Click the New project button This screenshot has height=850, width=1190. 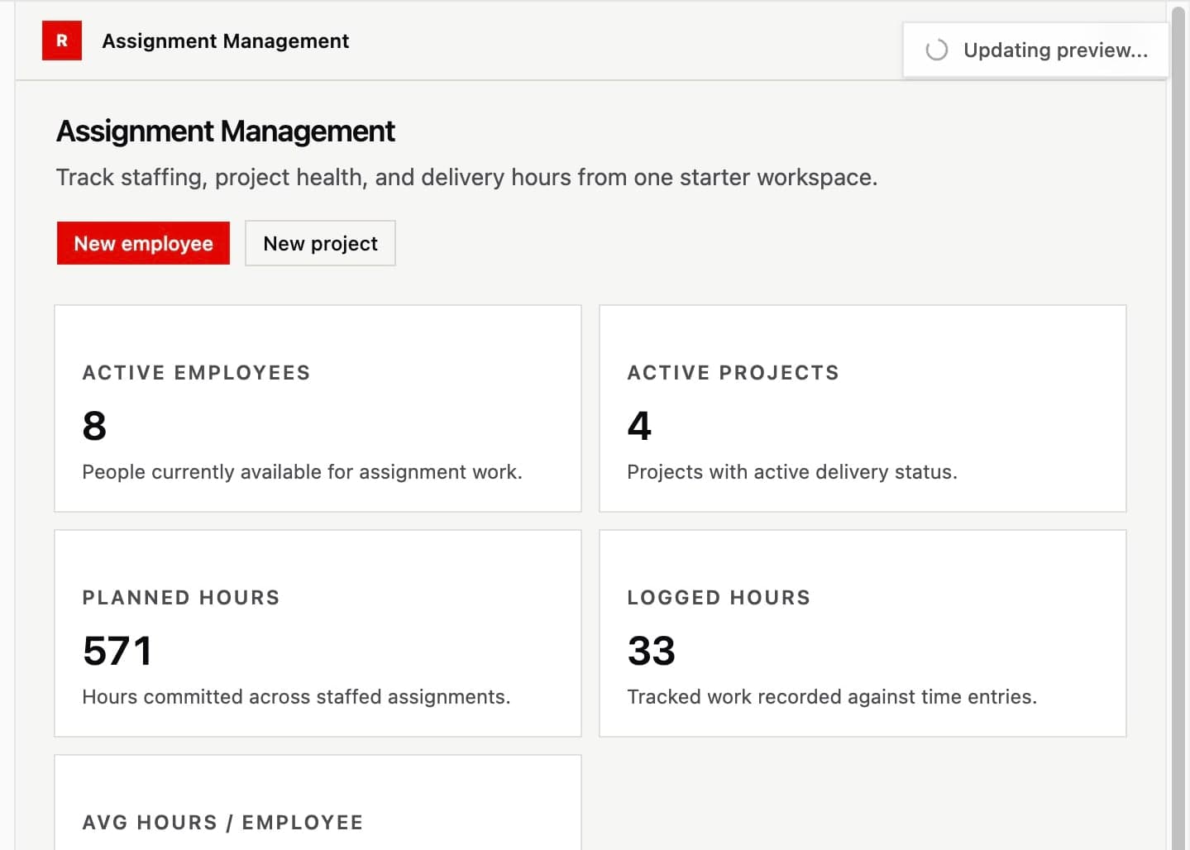[320, 243]
